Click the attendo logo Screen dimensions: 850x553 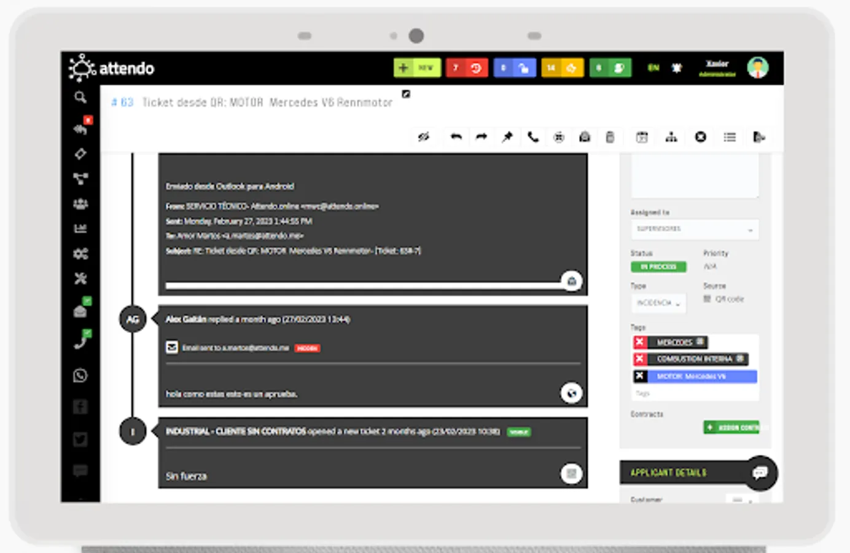111,68
